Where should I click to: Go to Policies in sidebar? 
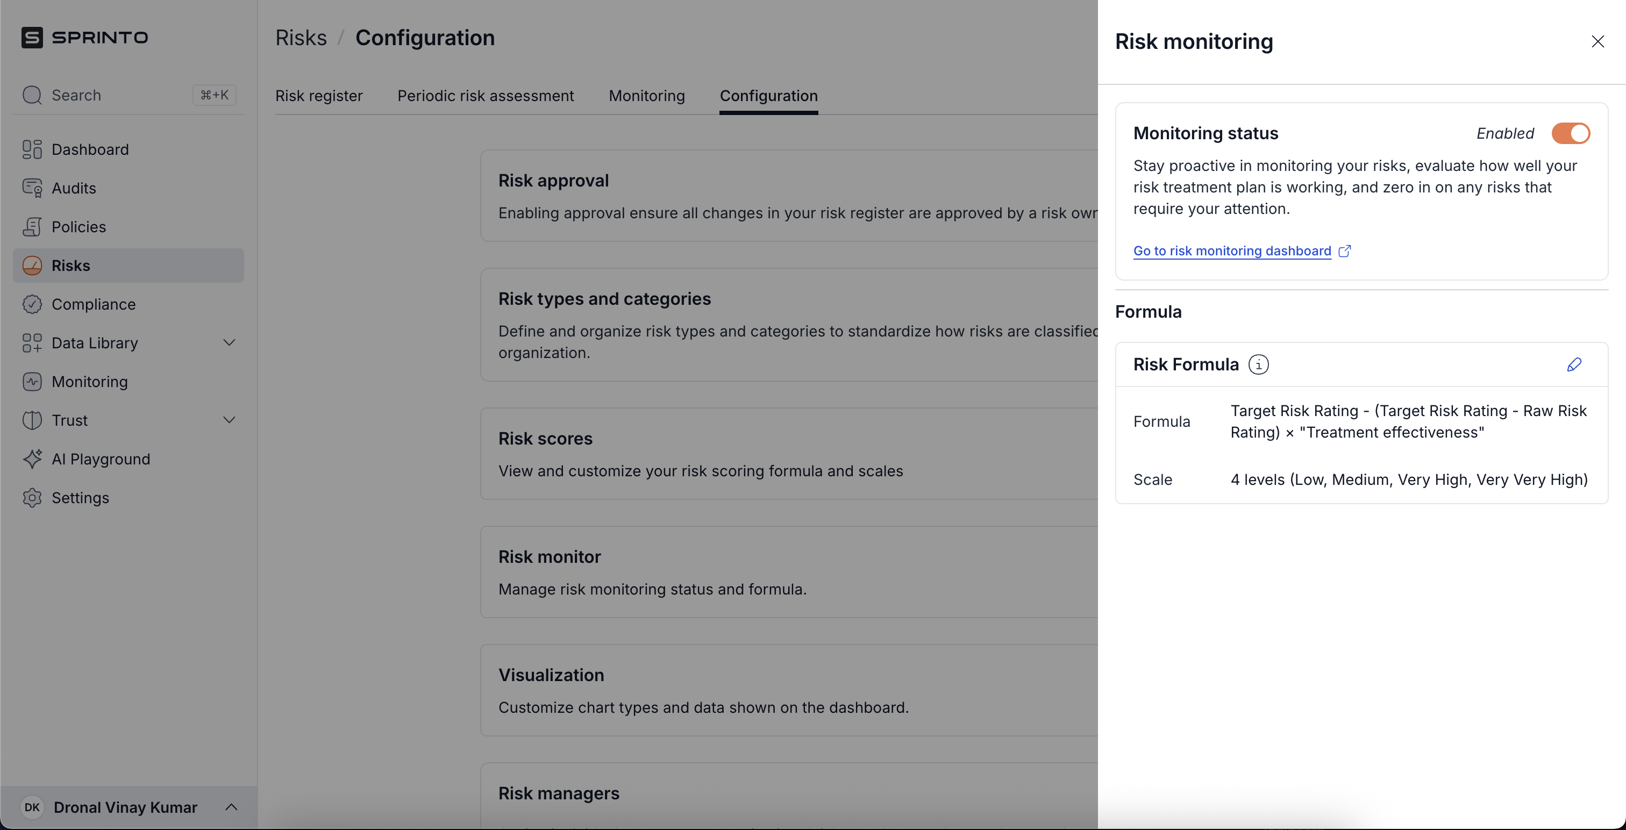coord(79,227)
